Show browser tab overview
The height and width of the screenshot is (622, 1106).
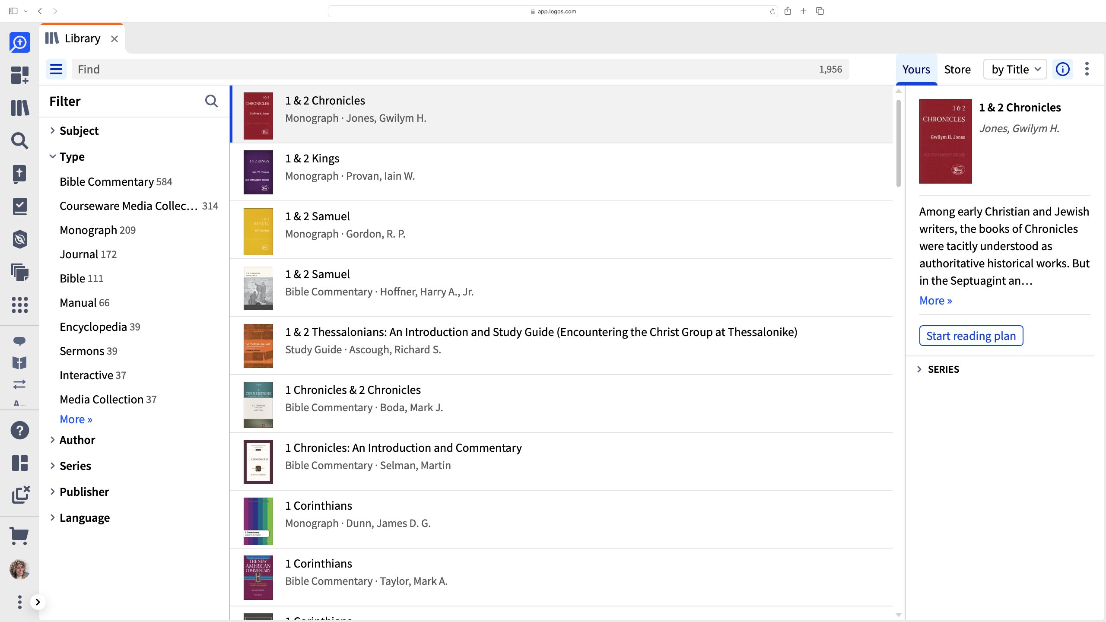[820, 11]
